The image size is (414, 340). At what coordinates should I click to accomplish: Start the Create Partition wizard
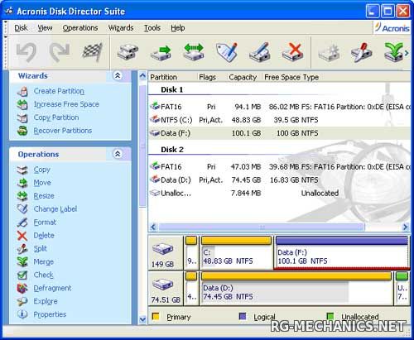59,91
